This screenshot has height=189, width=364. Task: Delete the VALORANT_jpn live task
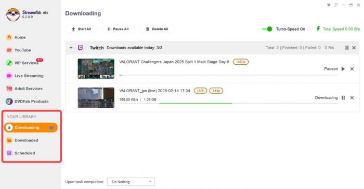click(352, 98)
